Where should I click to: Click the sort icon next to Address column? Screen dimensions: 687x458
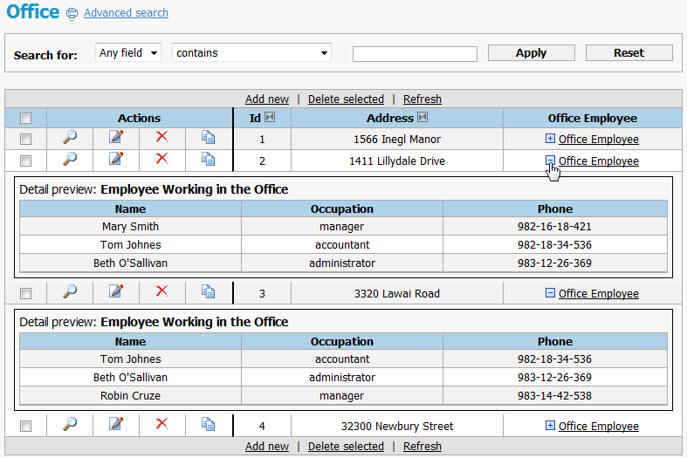click(x=423, y=118)
